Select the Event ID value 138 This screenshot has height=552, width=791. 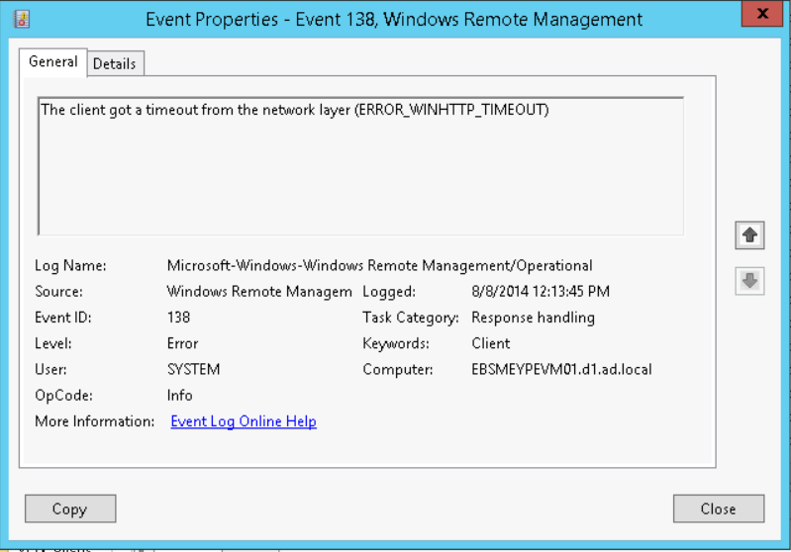(178, 318)
